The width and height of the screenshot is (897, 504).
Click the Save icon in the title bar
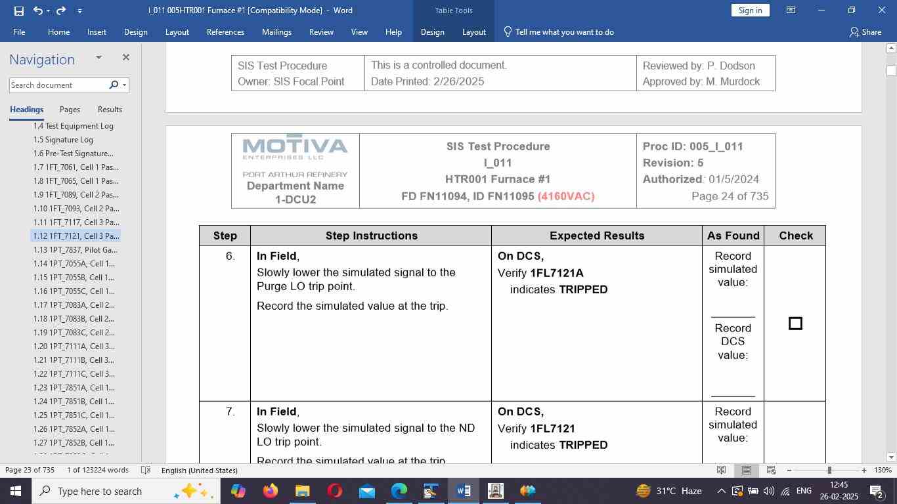pyautogui.click(x=18, y=10)
